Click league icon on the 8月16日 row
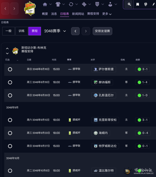This screenshot has height=177, width=156. point(70,69)
